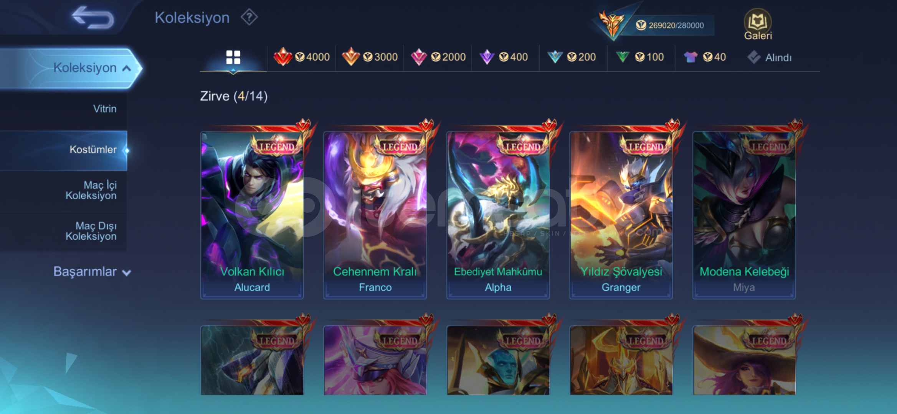Select the all-categories grid filter
This screenshot has height=414, width=897.
[x=233, y=58]
